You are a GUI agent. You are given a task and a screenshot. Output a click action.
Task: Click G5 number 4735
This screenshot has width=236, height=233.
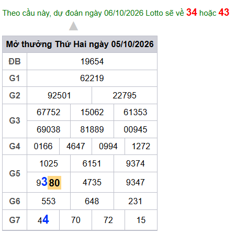pyautogui.click(x=92, y=182)
